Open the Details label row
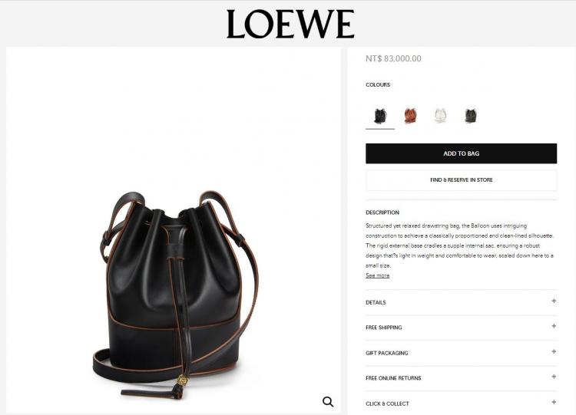Screen dimensions: 576x415 tap(461, 302)
